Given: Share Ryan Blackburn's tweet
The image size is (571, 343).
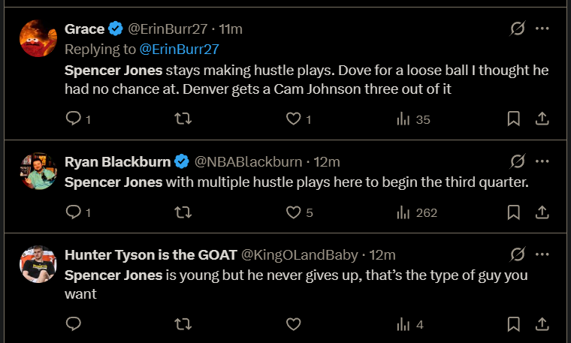Looking at the screenshot, I should [x=541, y=212].
